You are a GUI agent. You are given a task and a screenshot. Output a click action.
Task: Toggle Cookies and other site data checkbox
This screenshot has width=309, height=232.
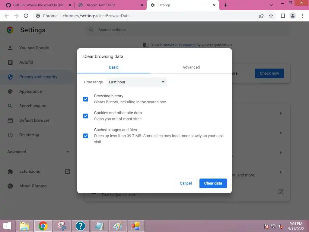(85, 116)
